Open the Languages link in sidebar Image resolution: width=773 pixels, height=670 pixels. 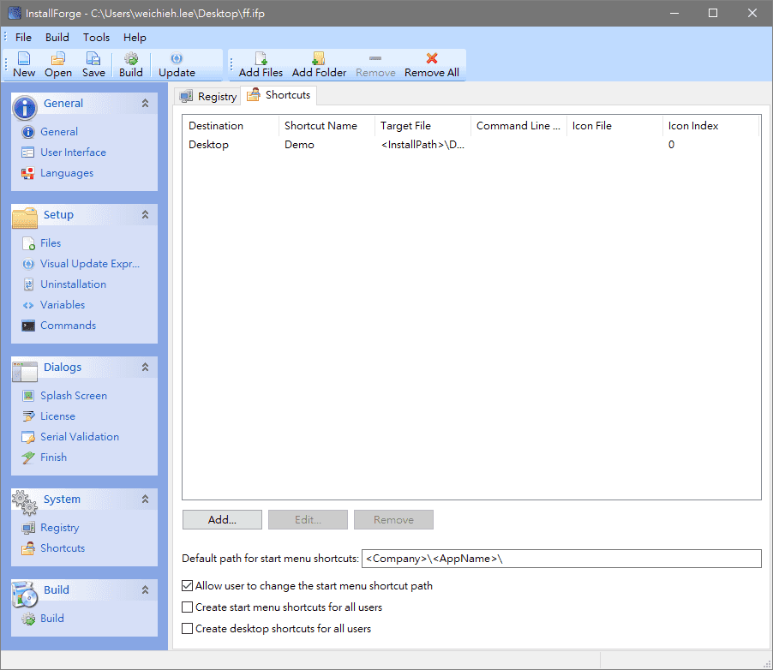pyautogui.click(x=67, y=174)
